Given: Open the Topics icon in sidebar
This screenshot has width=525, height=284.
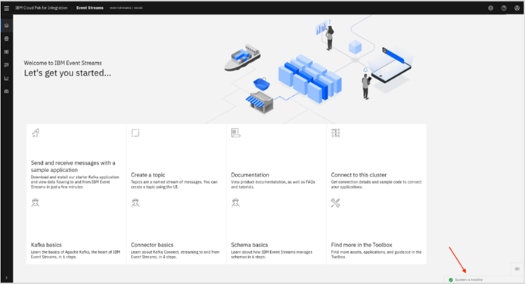Looking at the screenshot, I should coord(6,39).
